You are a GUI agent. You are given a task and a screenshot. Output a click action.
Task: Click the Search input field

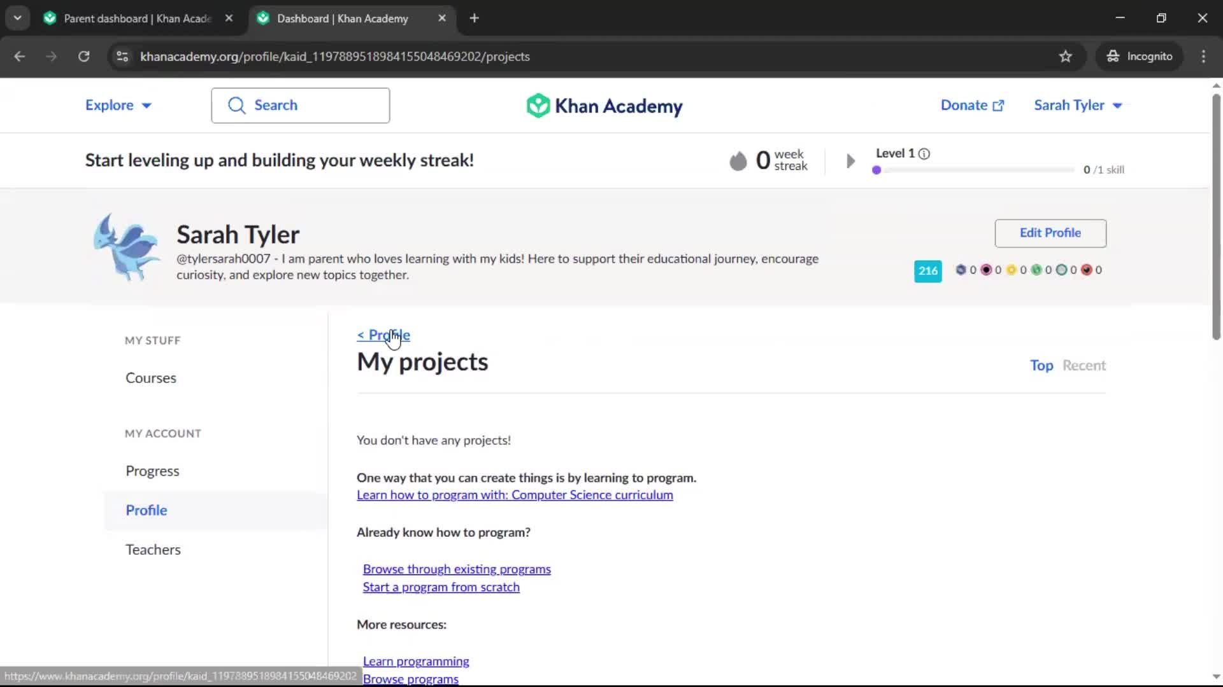(300, 106)
